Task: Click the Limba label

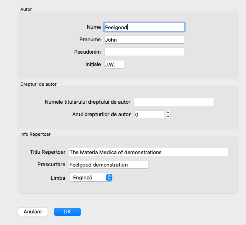Action: [58, 177]
